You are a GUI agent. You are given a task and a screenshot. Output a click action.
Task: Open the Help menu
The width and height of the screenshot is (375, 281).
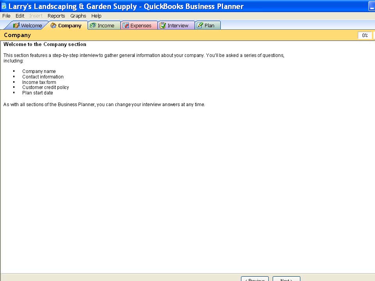(x=96, y=16)
